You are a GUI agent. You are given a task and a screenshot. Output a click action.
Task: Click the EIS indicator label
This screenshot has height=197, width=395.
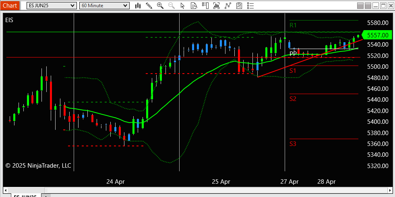pos(9,20)
